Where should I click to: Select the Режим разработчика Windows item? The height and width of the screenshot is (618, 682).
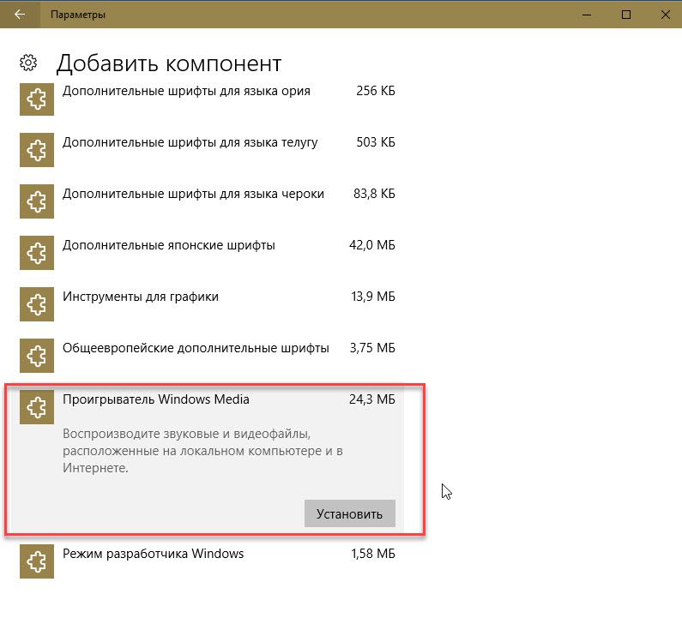point(154,554)
